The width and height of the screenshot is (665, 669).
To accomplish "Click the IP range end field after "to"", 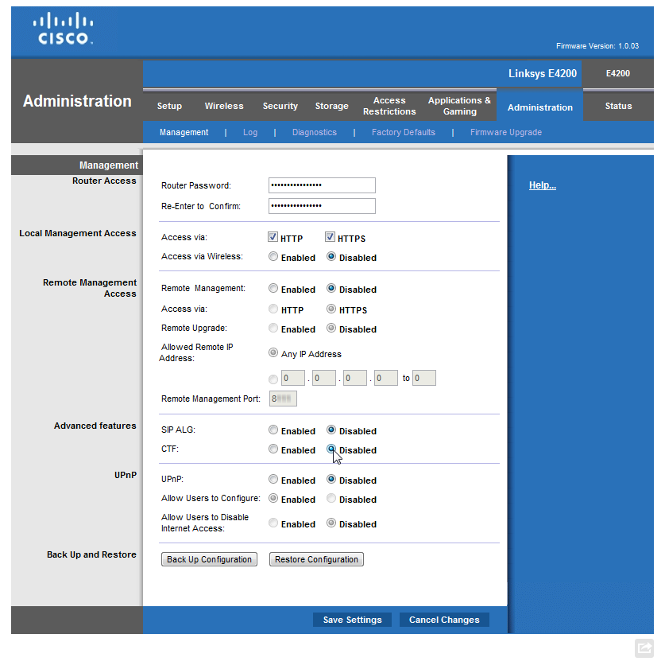I will pos(424,378).
